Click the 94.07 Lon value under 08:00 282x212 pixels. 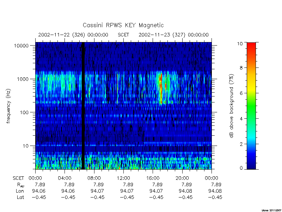coord(97,191)
